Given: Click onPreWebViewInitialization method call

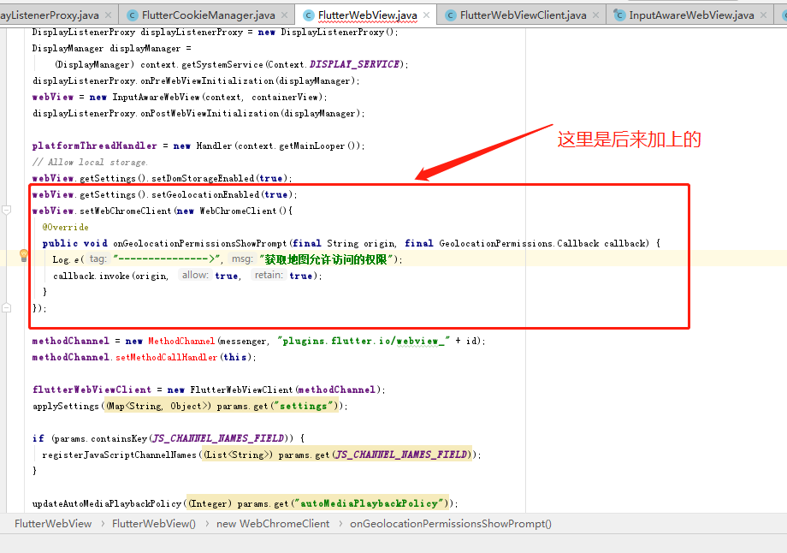Looking at the screenshot, I should point(207,80).
